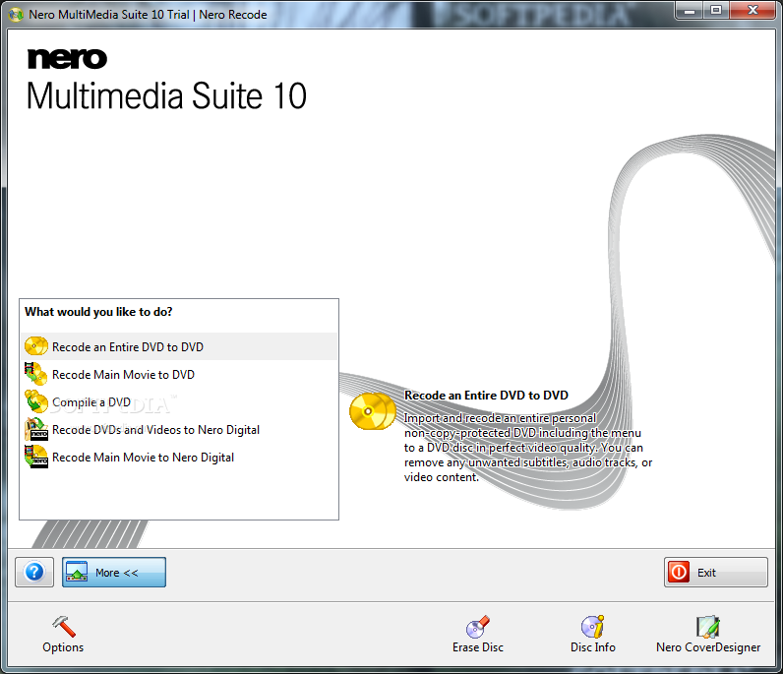
Task: Click the Recode an Entire DVD disc icon
Action: [36, 346]
